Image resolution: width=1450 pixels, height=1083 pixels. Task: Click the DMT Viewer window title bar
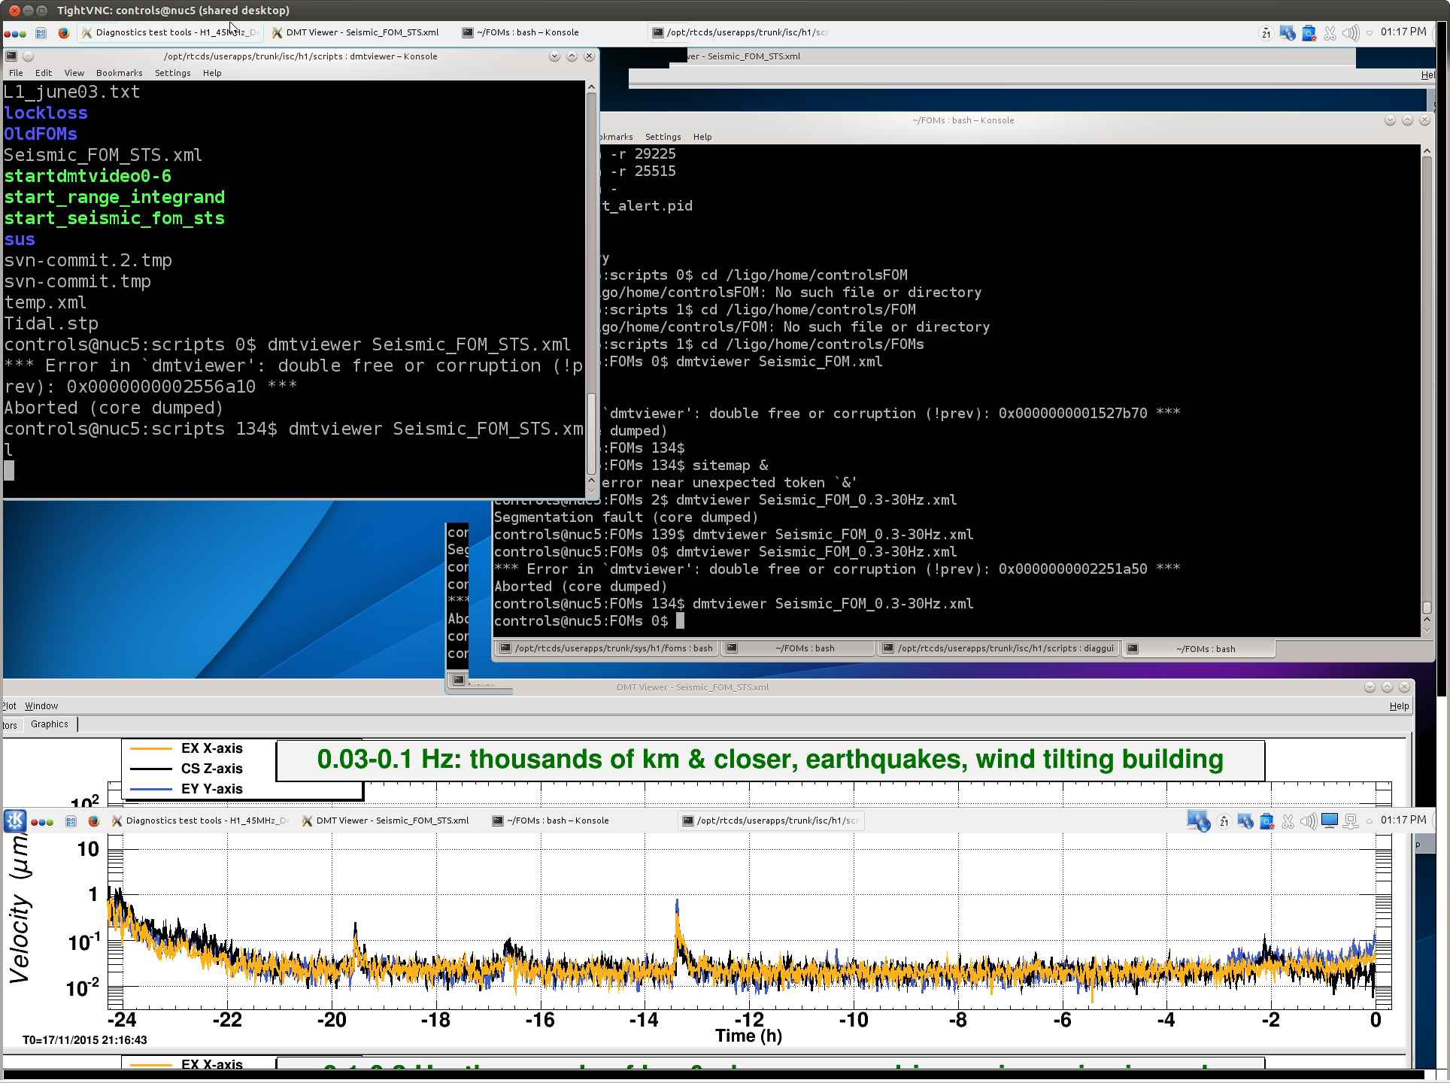(x=692, y=687)
